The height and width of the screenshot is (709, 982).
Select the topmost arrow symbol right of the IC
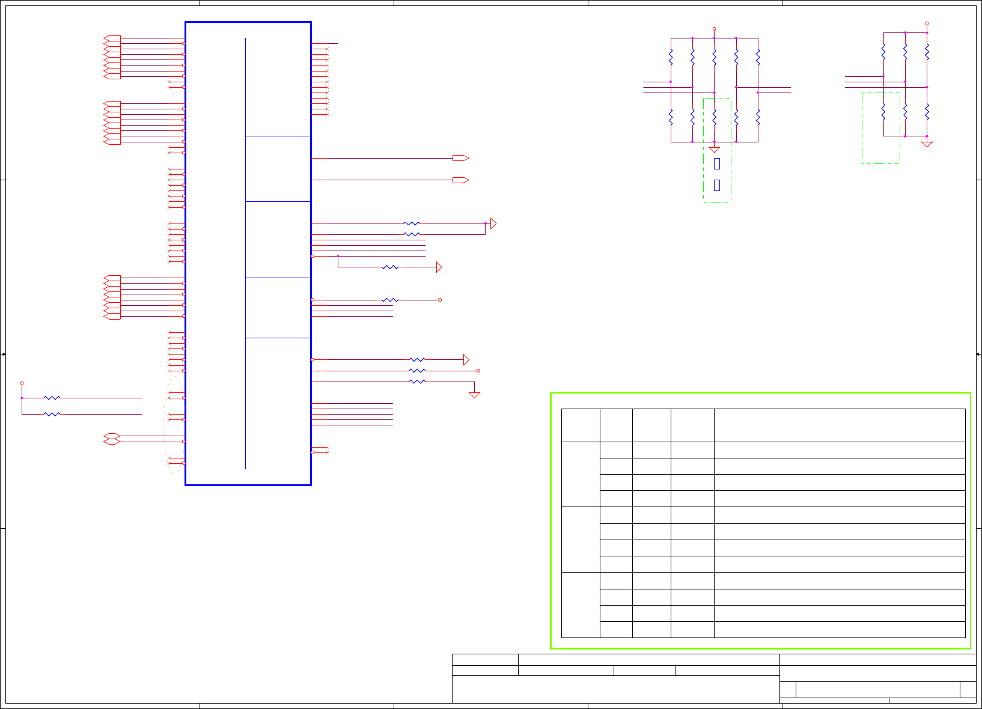coord(493,224)
